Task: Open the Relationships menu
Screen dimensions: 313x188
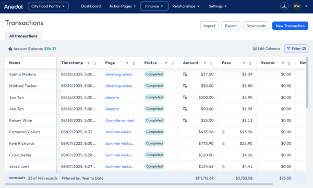Action: point(186,6)
